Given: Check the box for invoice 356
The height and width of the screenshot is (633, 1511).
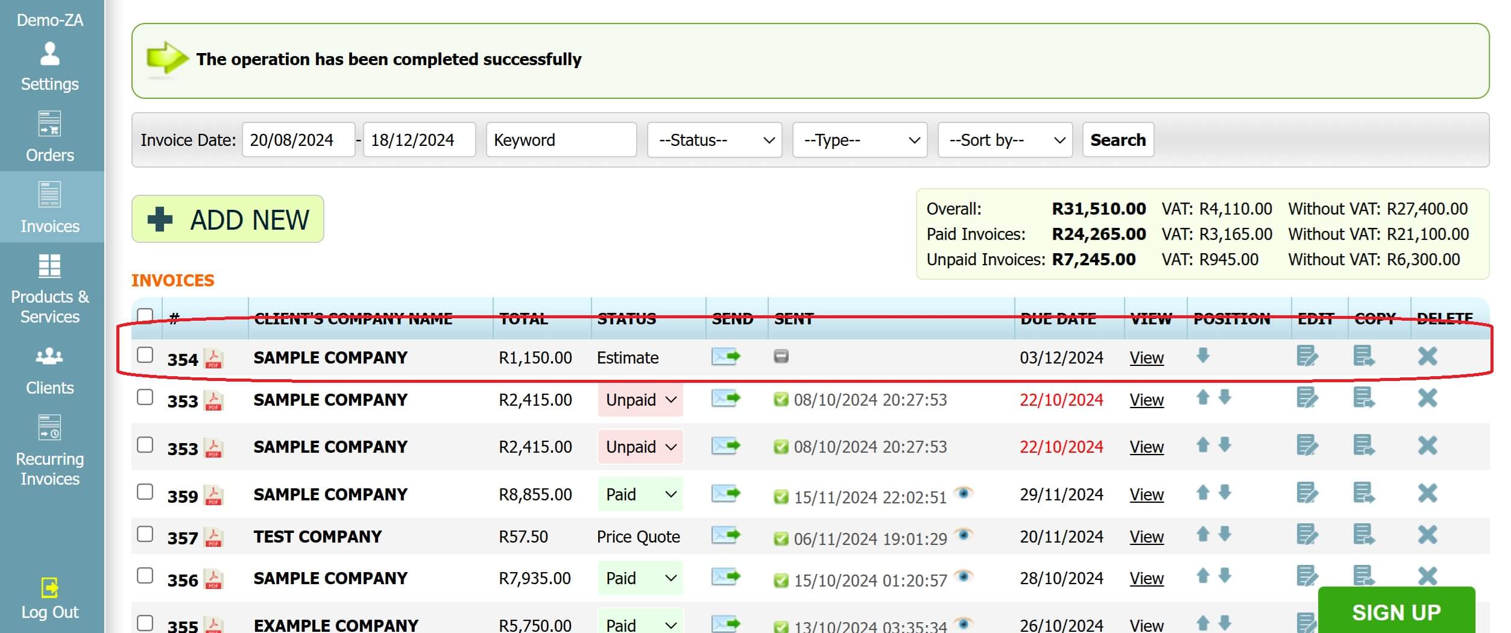Looking at the screenshot, I should 145,576.
